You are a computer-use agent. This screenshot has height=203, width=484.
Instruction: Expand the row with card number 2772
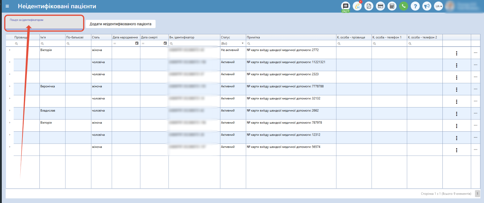point(10,50)
